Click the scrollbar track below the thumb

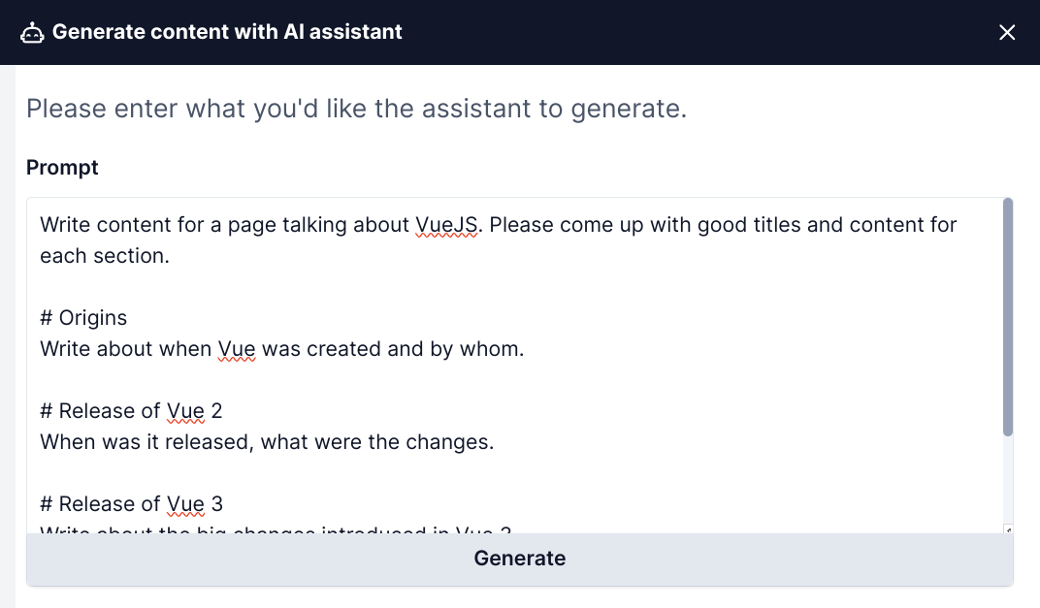pyautogui.click(x=1007, y=481)
